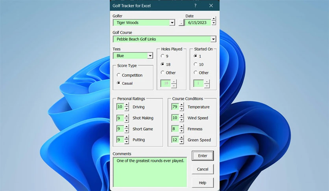
Task: Click the Shot Making rating field
Action: click(x=120, y=118)
